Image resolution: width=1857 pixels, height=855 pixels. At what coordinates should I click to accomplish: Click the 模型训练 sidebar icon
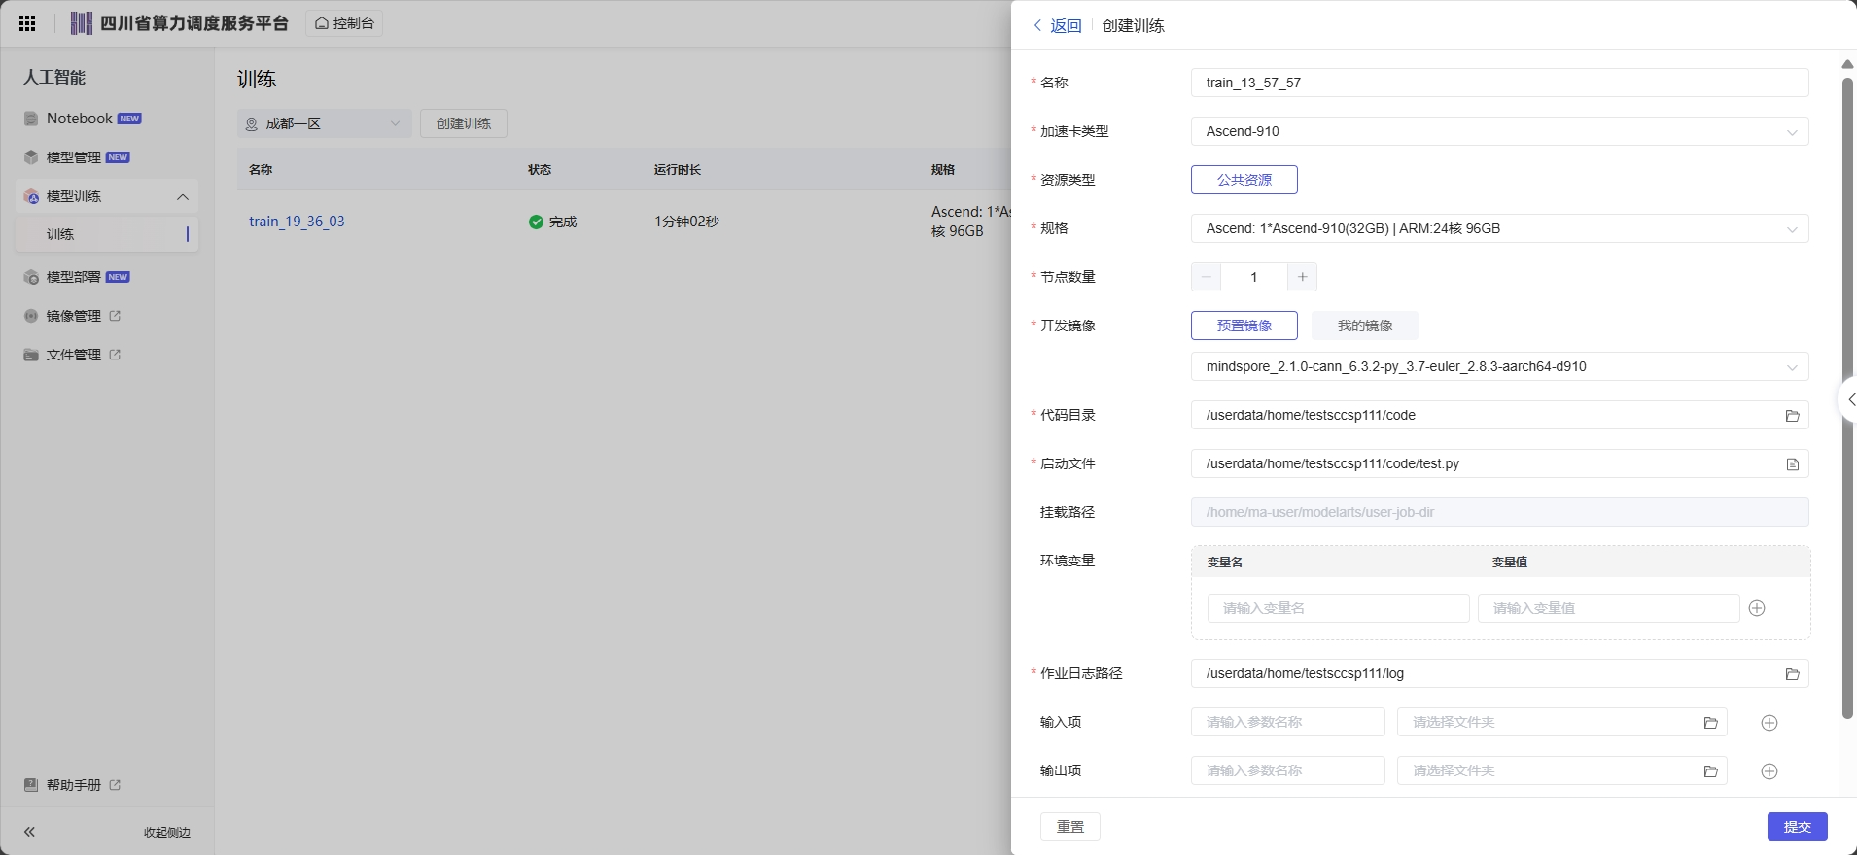[x=31, y=196]
